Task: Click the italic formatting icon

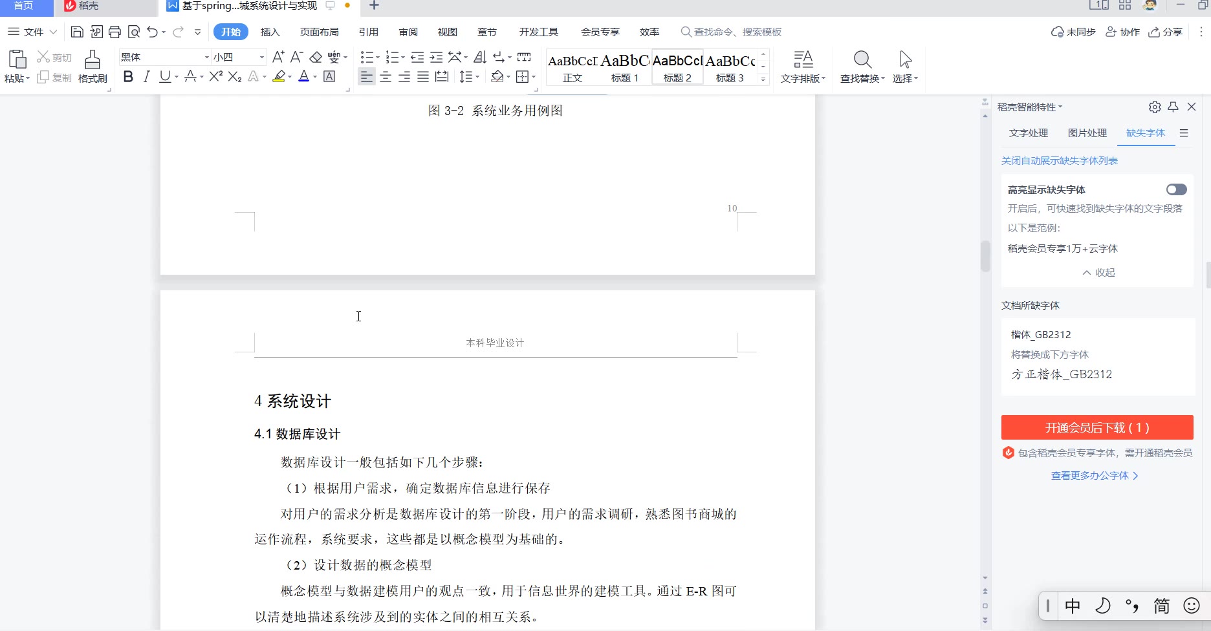Action: [147, 77]
